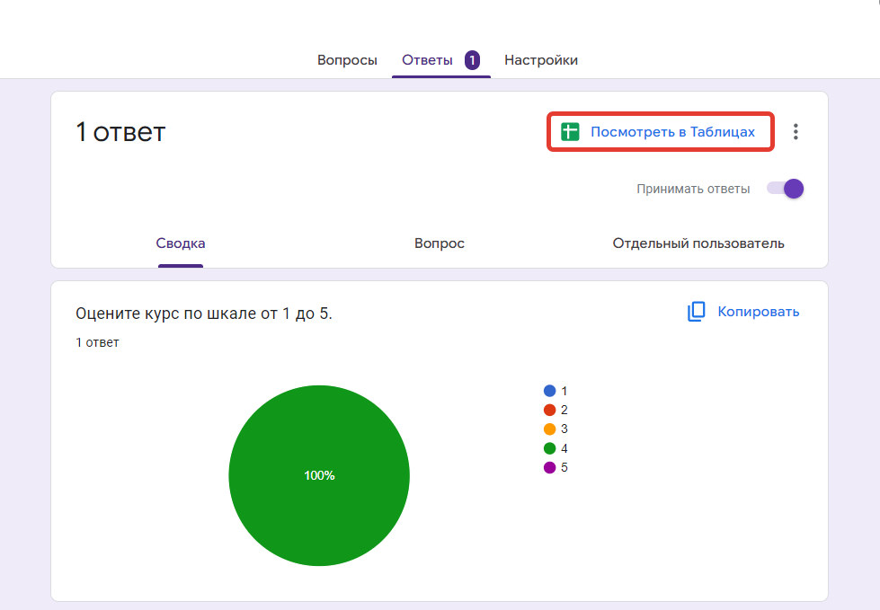Click the Копировать link
Viewport: 880px width, 610px height.
[x=759, y=312]
